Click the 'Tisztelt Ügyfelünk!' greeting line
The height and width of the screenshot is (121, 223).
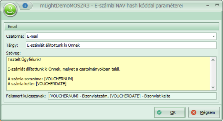tap(24, 59)
